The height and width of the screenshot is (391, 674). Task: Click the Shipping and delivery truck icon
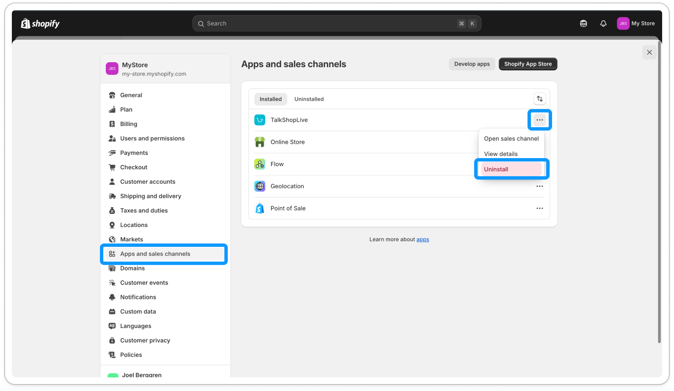click(x=112, y=196)
